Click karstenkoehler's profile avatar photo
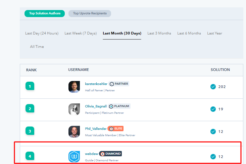The width and height of the screenshot is (246, 164). (74, 87)
